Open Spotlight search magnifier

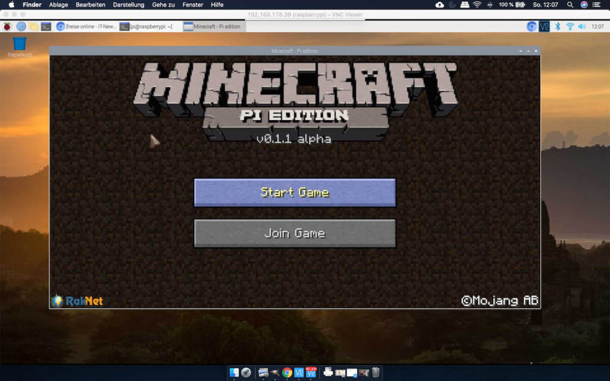pyautogui.click(x=570, y=5)
